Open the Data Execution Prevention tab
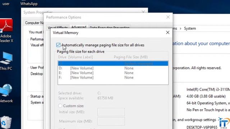Image resolution: width=230 pixels, height=129 pixels. click(x=110, y=28)
